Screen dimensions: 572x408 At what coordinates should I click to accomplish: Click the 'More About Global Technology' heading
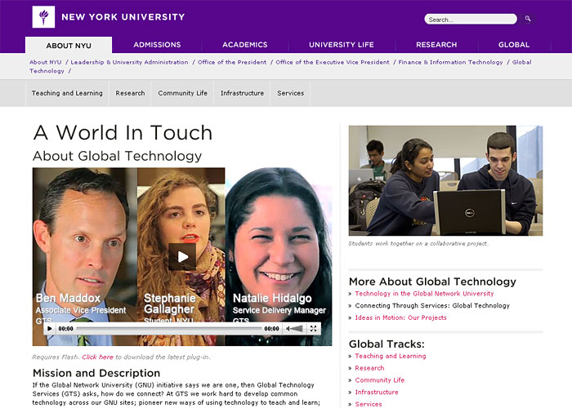click(x=432, y=282)
